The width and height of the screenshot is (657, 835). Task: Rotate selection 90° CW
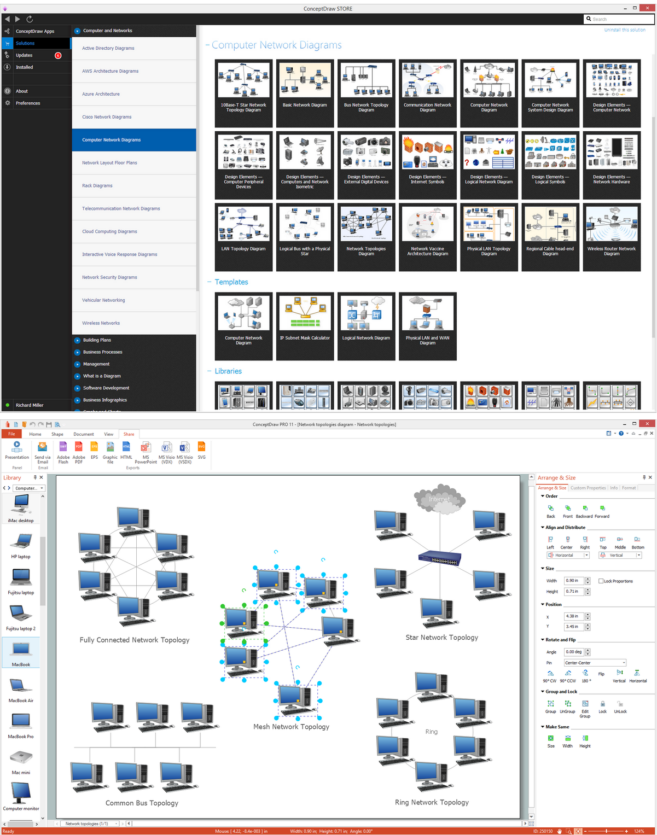[x=550, y=676]
